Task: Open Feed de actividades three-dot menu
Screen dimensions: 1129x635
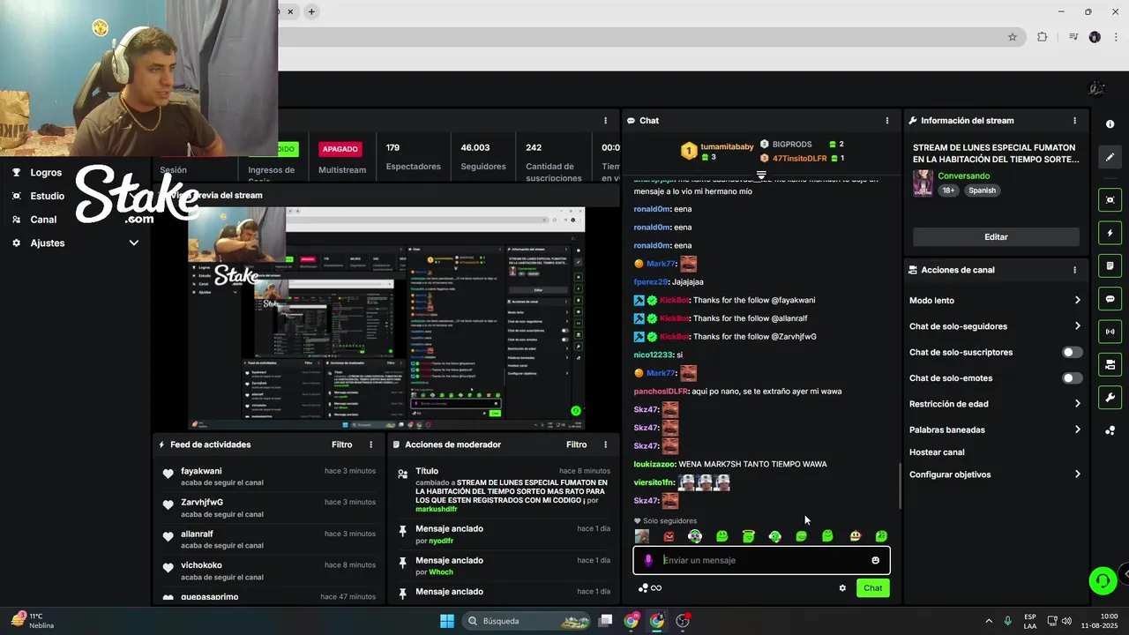Action: coord(370,444)
